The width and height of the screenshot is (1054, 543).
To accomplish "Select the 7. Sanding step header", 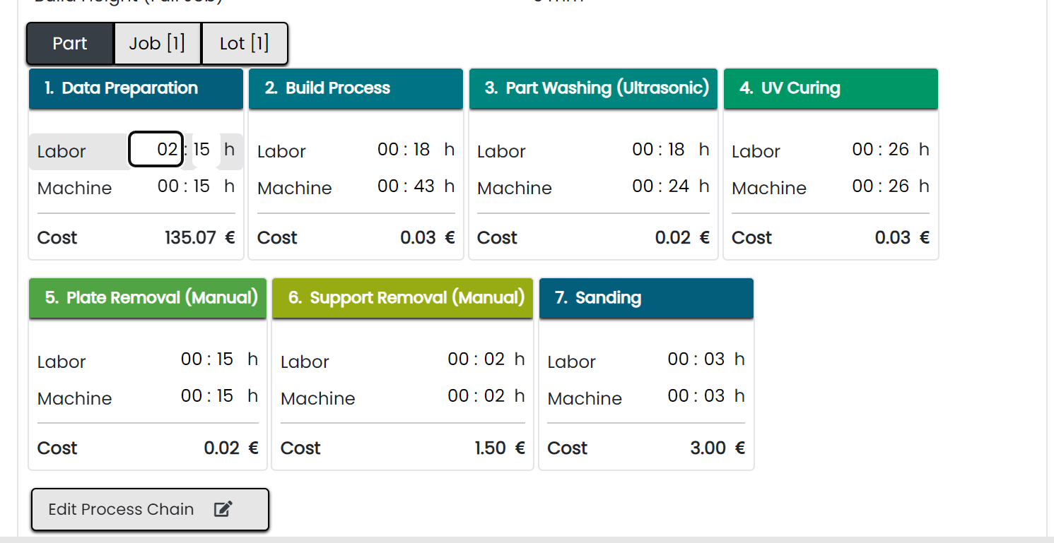I will (x=646, y=298).
